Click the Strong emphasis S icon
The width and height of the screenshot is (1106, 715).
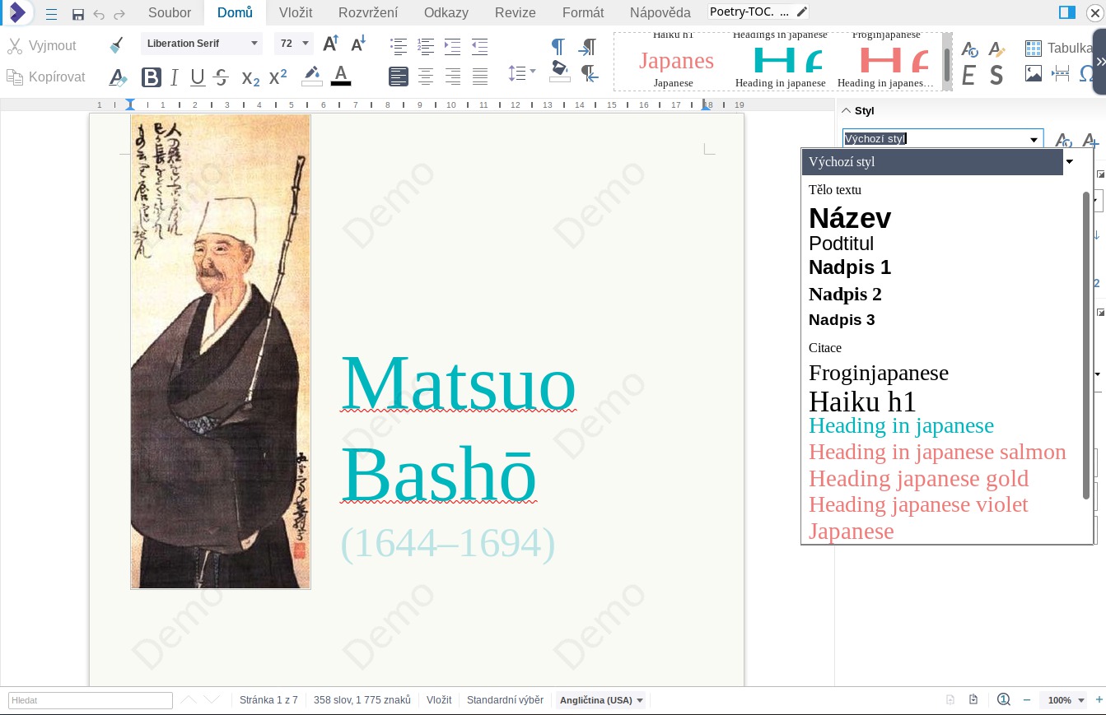click(996, 77)
